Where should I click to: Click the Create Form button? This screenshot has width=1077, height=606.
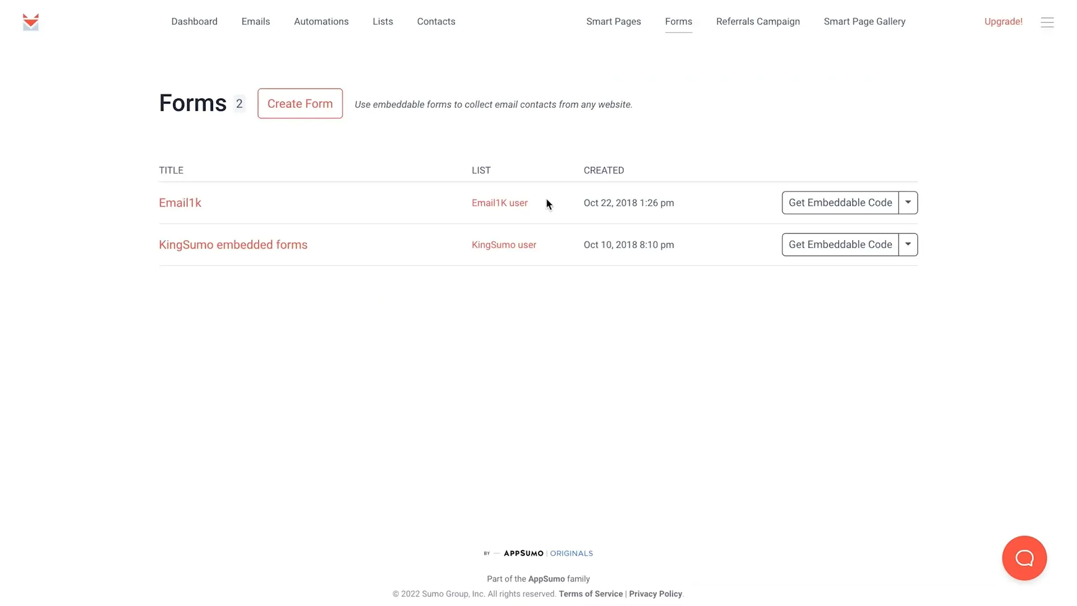coord(300,103)
